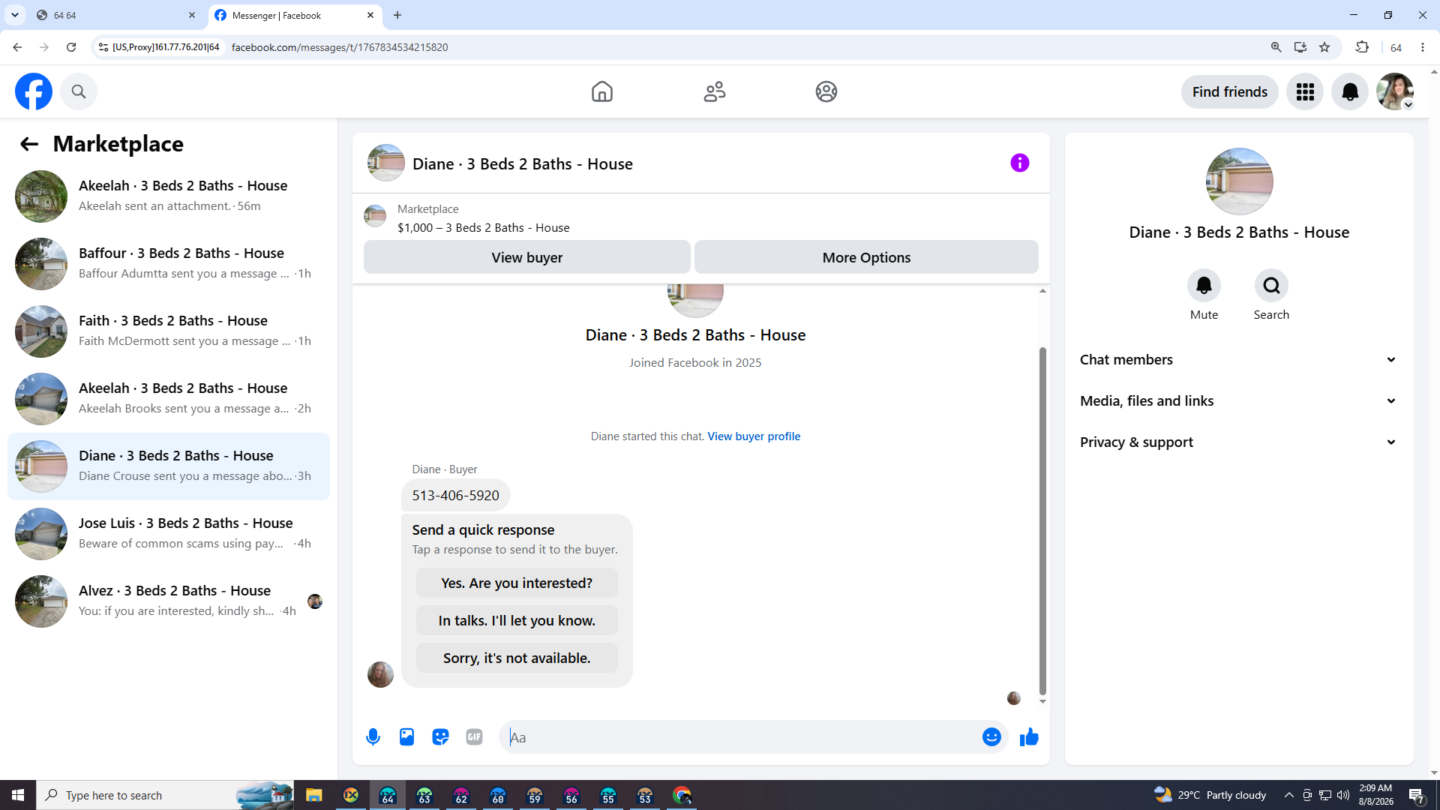Screen dimensions: 1440x810
Task: Reload the page in browser
Action: pos(71,47)
